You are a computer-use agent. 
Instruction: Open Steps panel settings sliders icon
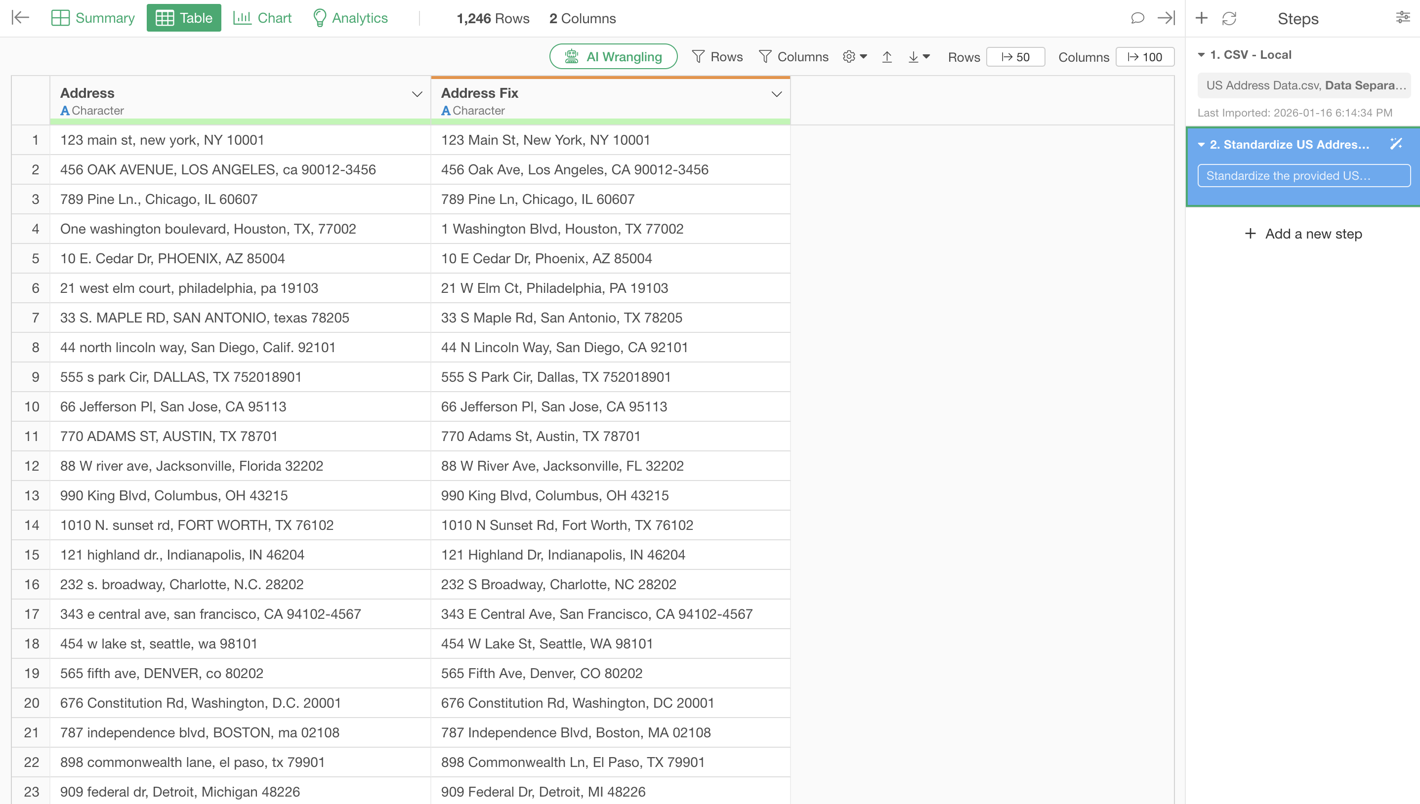[x=1402, y=18]
